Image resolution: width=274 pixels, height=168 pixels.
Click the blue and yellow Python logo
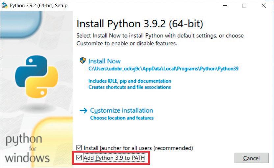click(37, 76)
